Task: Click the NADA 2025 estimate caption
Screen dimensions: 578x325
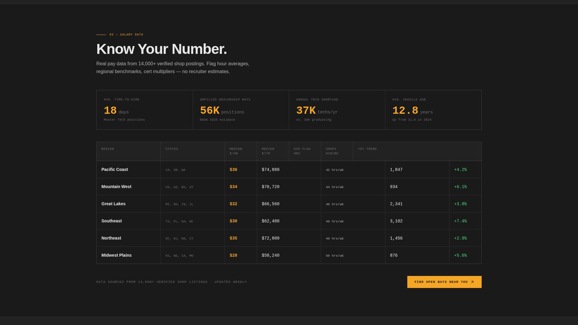Action: (x=217, y=120)
